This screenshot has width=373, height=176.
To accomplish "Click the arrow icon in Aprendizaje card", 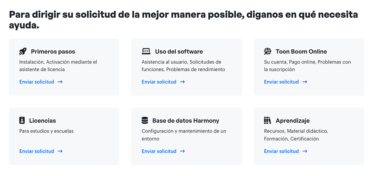I will pos(304,151).
